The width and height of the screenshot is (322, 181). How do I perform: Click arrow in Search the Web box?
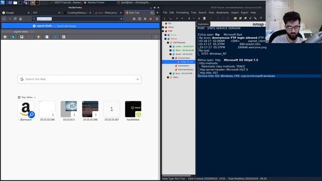(x=137, y=79)
